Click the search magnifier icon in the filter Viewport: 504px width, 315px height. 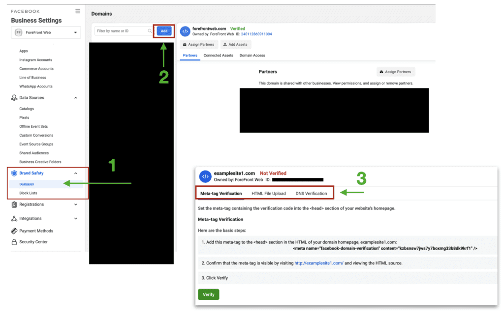(150, 31)
